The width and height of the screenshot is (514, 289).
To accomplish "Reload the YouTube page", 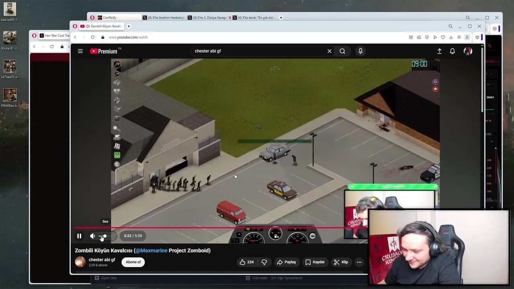I will pyautogui.click(x=92, y=37).
